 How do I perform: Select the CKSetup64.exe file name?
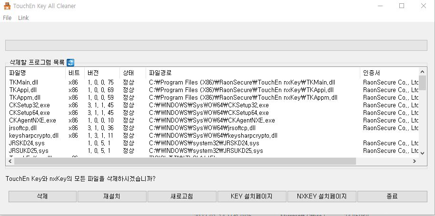pos(30,113)
